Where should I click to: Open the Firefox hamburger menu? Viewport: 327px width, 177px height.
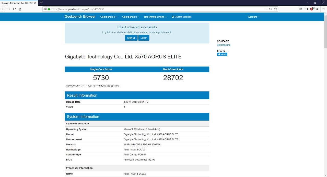click(x=324, y=9)
